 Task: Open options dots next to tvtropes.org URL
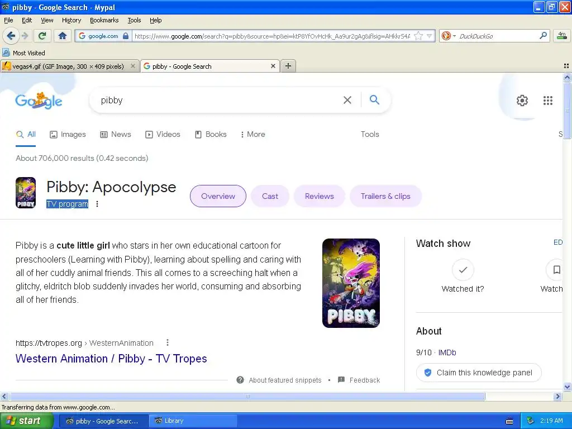168,342
